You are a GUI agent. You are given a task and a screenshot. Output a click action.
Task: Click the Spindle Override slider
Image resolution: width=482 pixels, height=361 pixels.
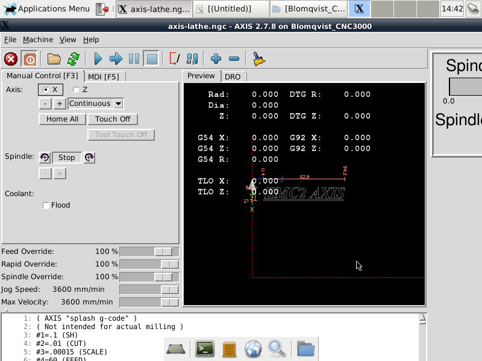tap(149, 277)
